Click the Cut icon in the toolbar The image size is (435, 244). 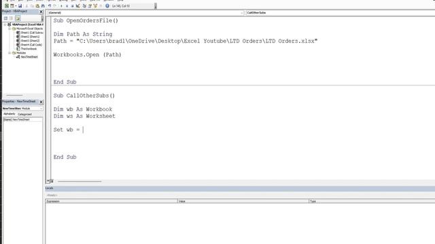coord(27,6)
